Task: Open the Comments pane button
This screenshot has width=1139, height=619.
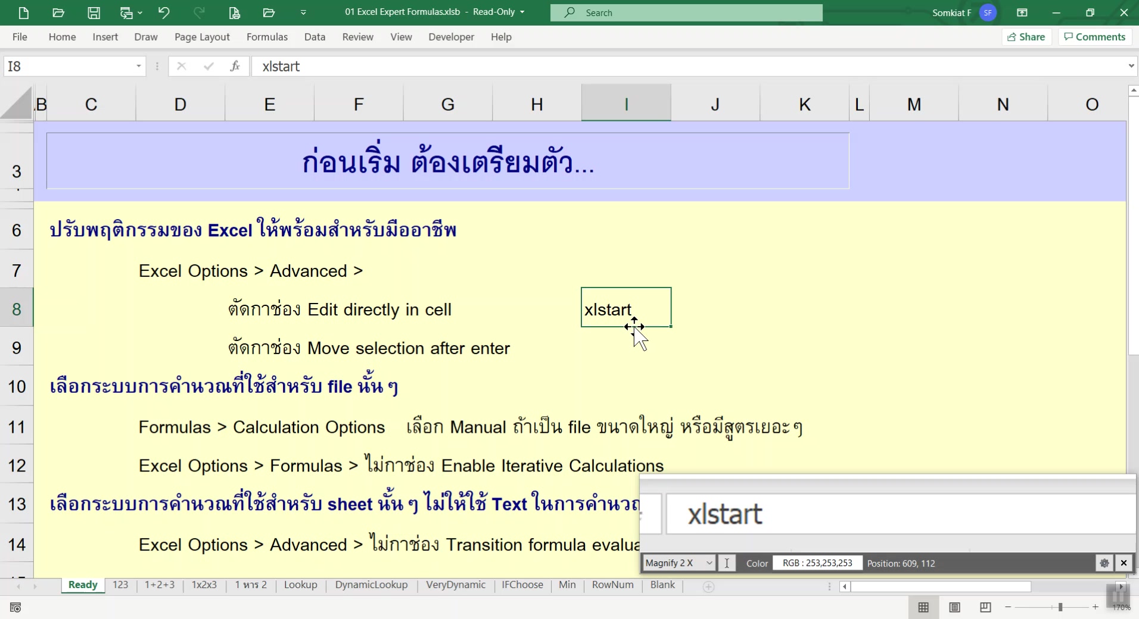Action: pyautogui.click(x=1095, y=37)
